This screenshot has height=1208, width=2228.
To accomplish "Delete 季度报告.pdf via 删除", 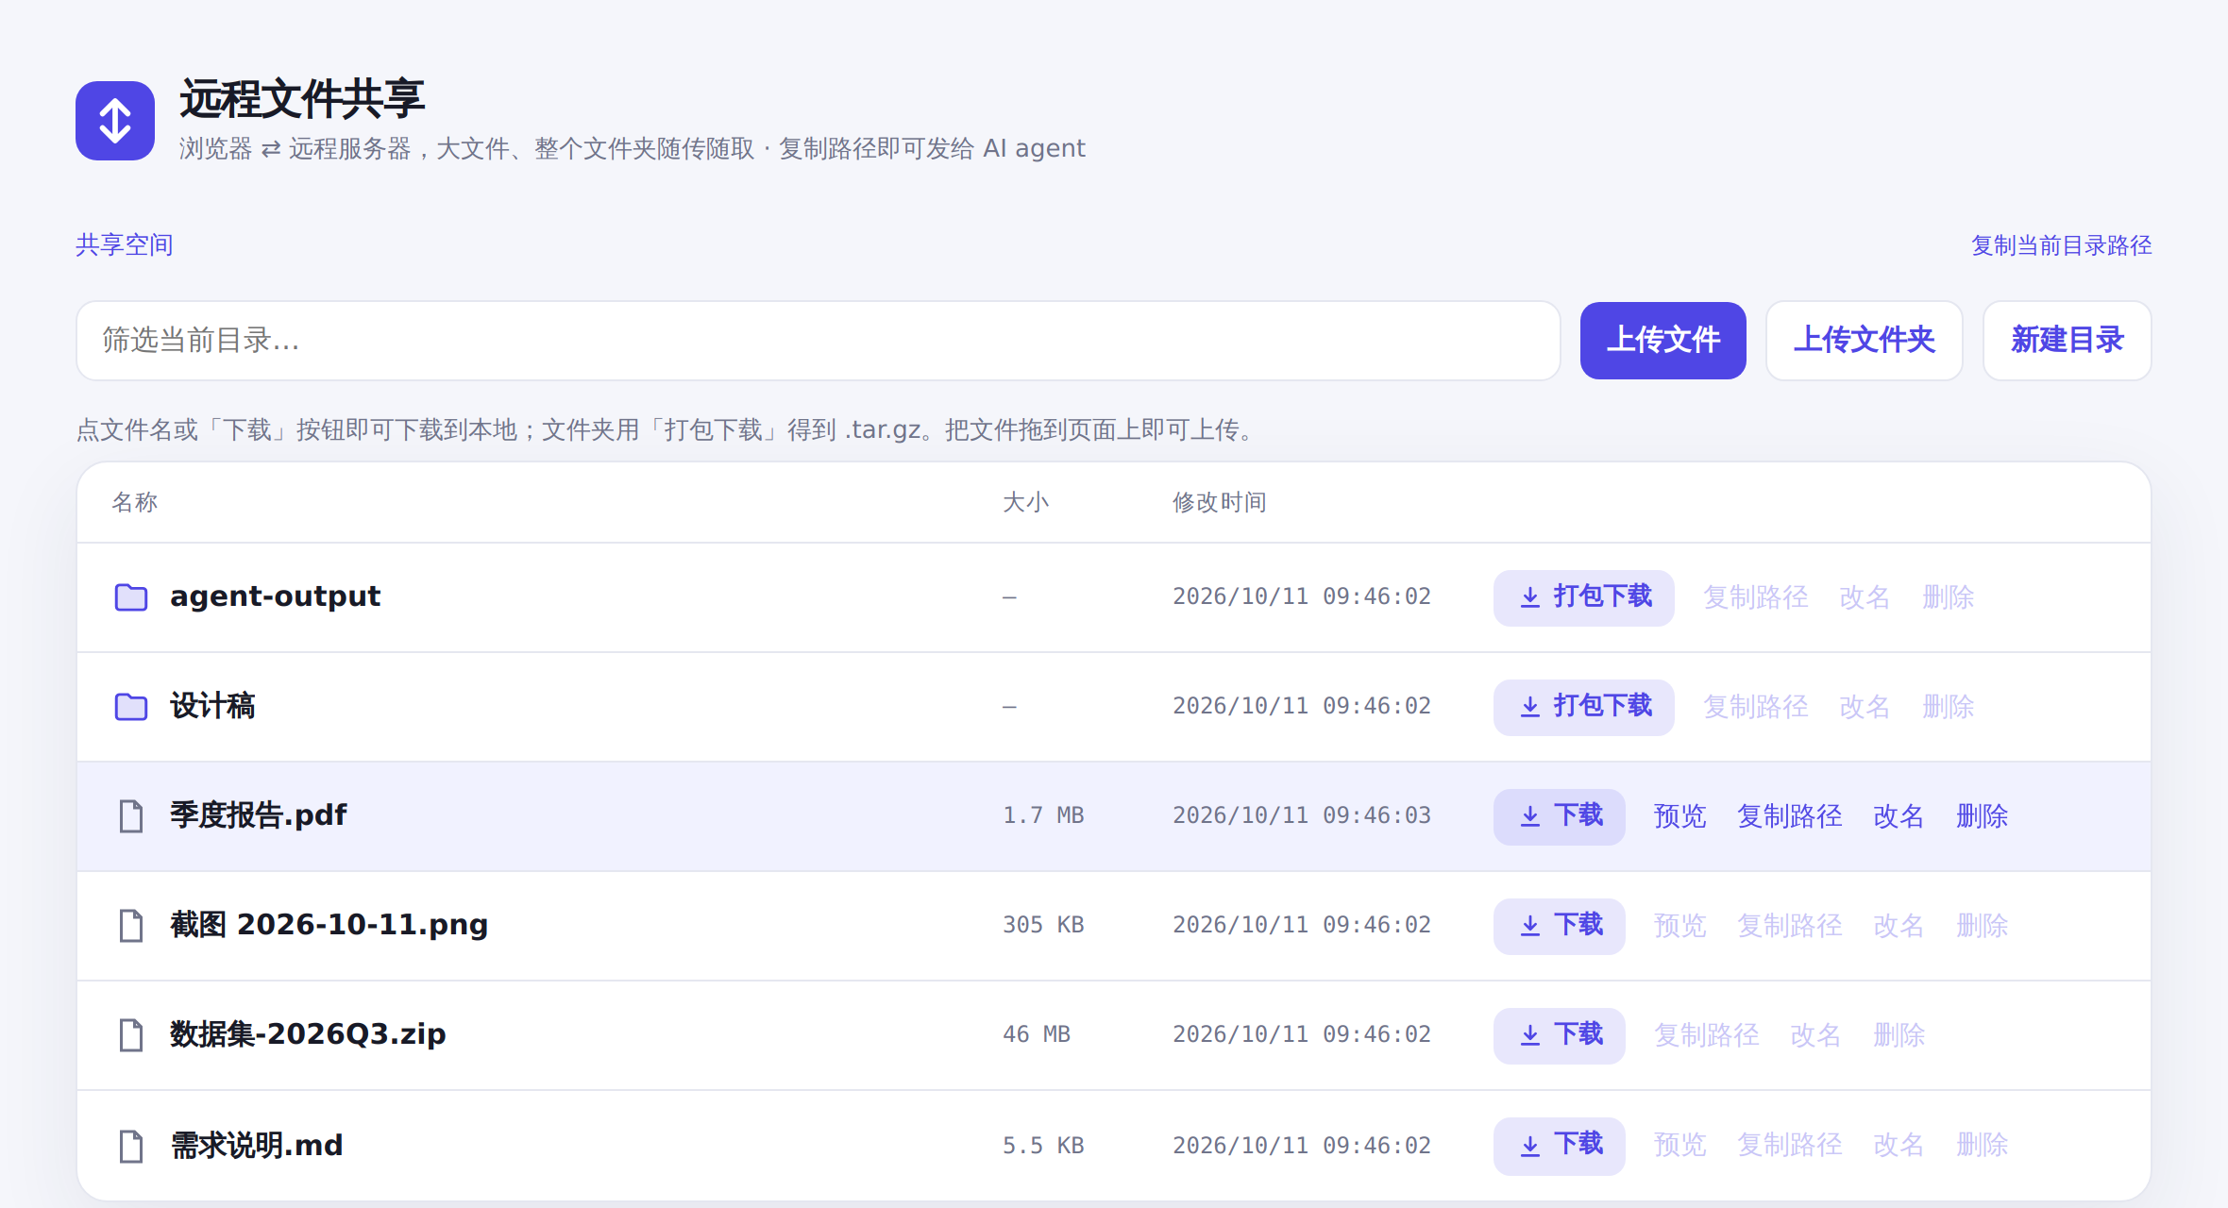I will click(1982, 816).
